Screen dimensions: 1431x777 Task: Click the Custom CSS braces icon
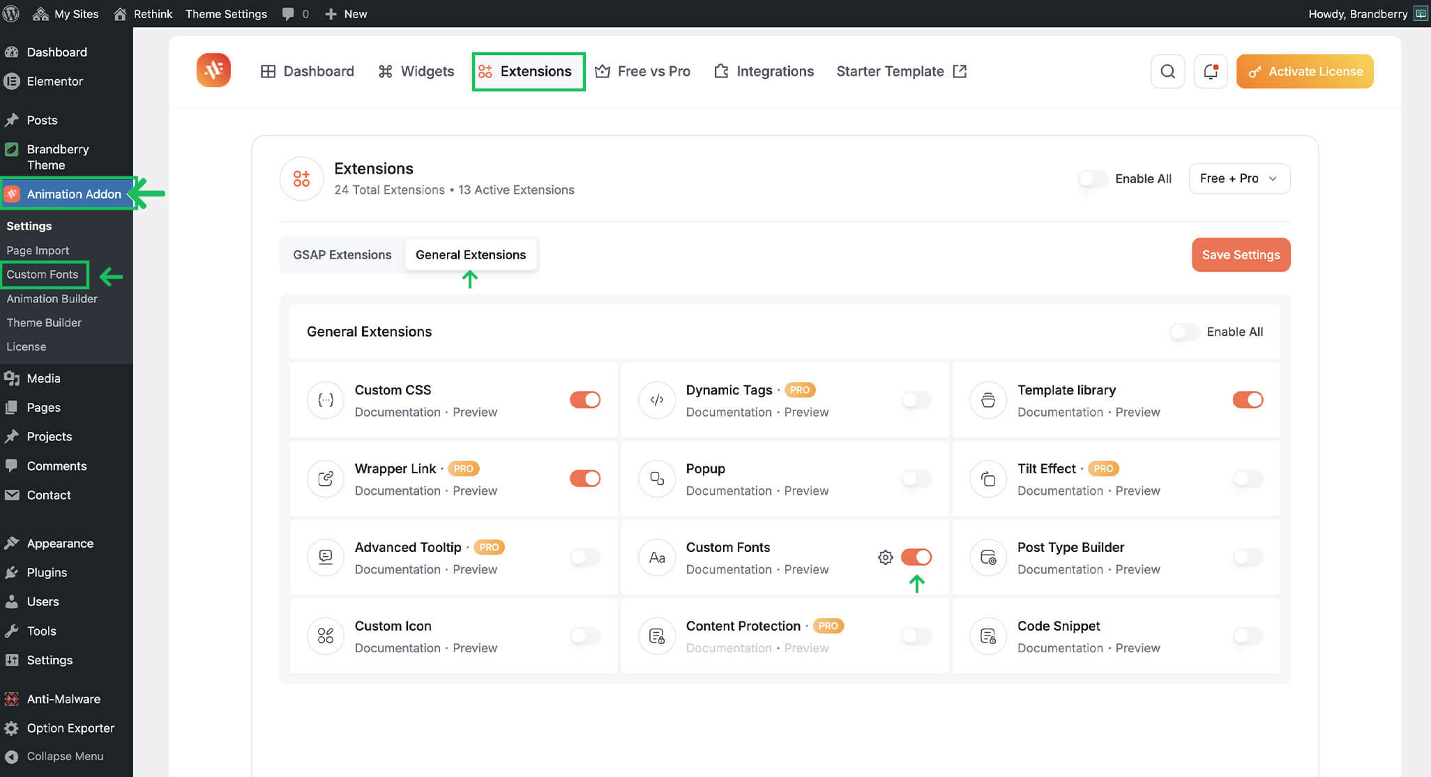[x=326, y=400]
